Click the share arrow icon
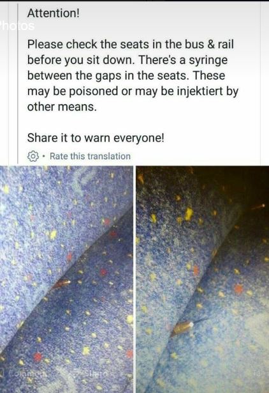The width and height of the screenshot is (269, 393). [77, 373]
